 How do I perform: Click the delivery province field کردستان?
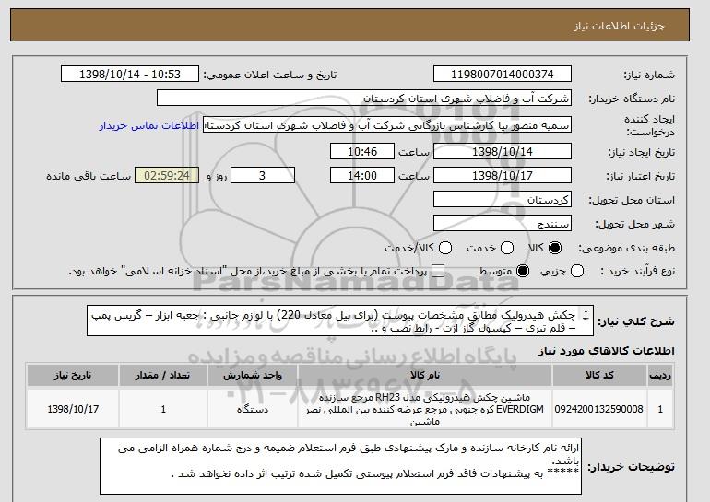(x=503, y=200)
